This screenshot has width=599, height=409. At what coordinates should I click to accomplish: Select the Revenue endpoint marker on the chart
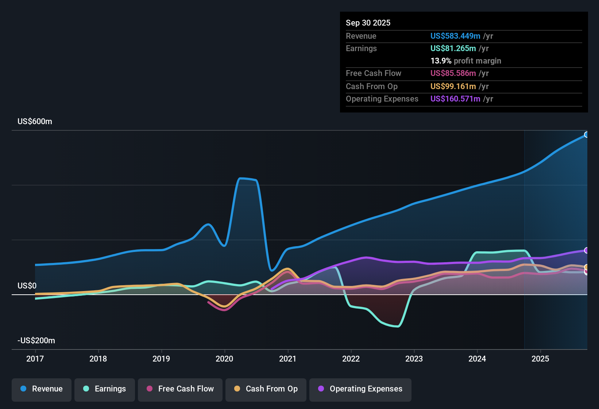pos(587,135)
